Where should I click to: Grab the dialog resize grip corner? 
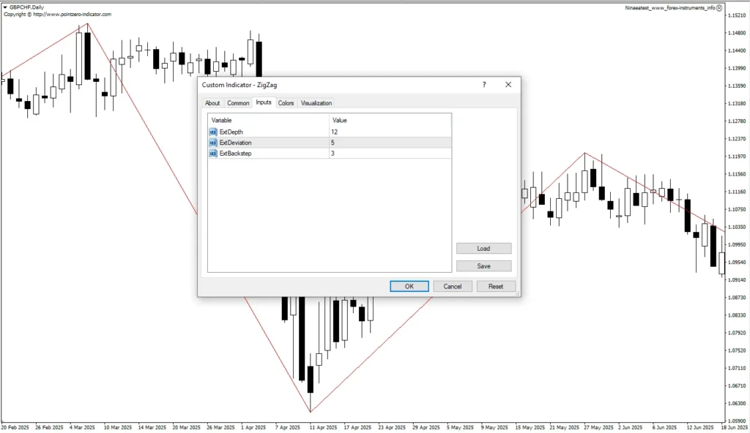[x=517, y=293]
